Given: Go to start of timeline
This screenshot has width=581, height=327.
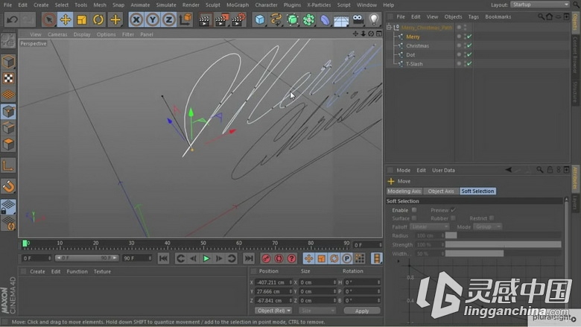Looking at the screenshot, I should pos(163,258).
